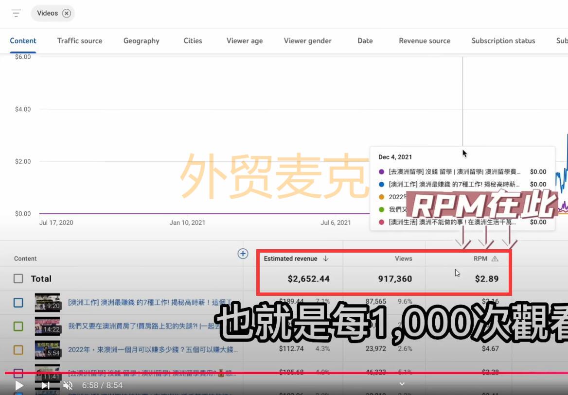Click the $6.00 y-axis label
Image resolution: width=568 pixels, height=395 pixels.
point(23,57)
